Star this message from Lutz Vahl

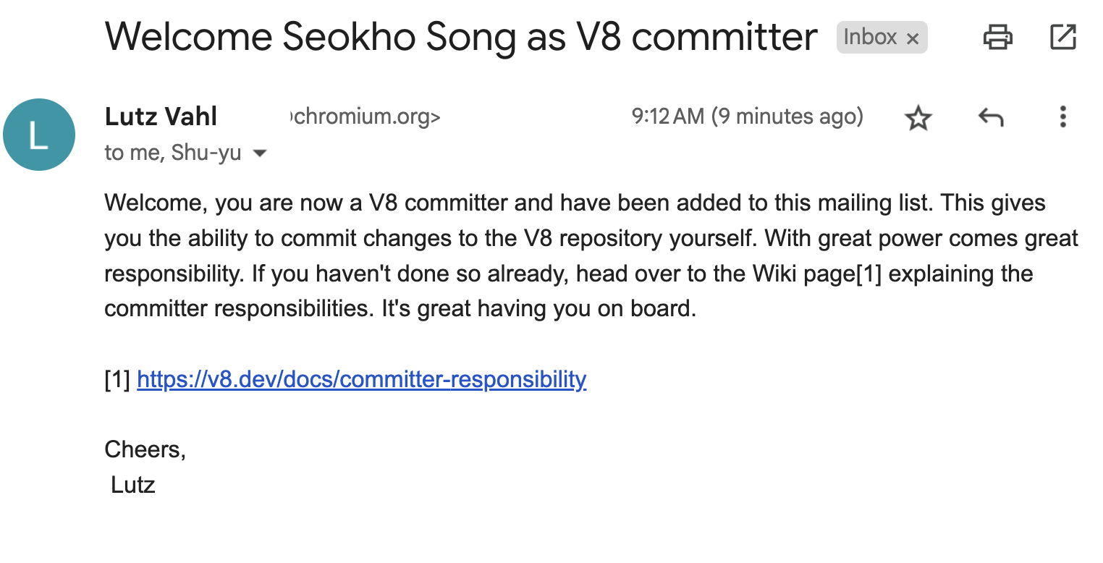(918, 117)
